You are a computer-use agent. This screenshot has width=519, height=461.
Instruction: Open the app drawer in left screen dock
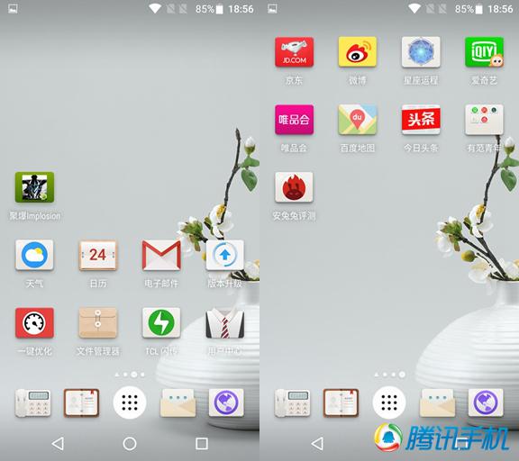[130, 402]
